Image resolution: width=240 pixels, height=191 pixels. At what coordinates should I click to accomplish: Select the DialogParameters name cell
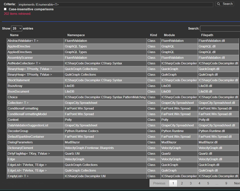click(35, 142)
